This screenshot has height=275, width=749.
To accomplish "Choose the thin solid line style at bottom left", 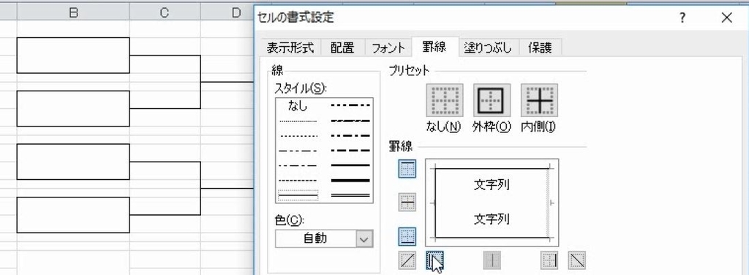I will (x=298, y=195).
